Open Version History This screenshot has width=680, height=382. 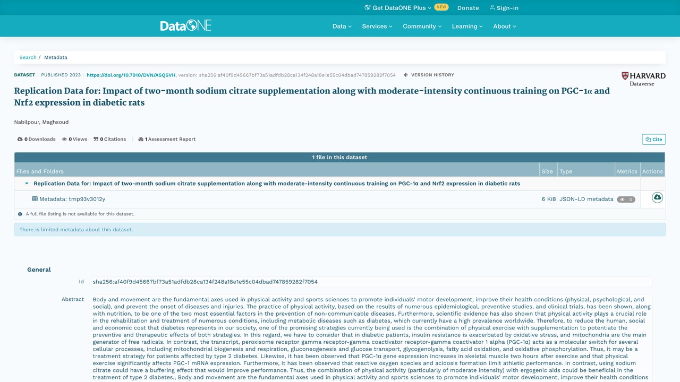[x=429, y=75]
